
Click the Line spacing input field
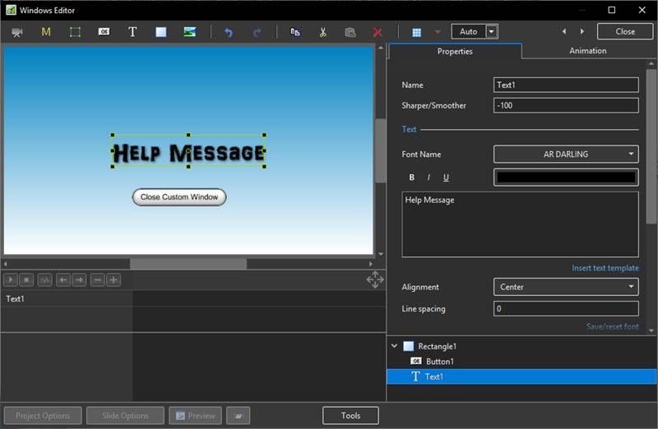click(566, 309)
